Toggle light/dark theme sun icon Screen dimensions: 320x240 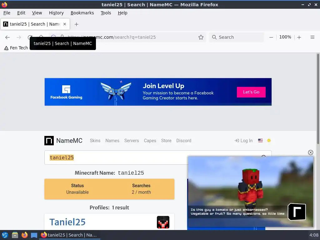(x=269, y=140)
